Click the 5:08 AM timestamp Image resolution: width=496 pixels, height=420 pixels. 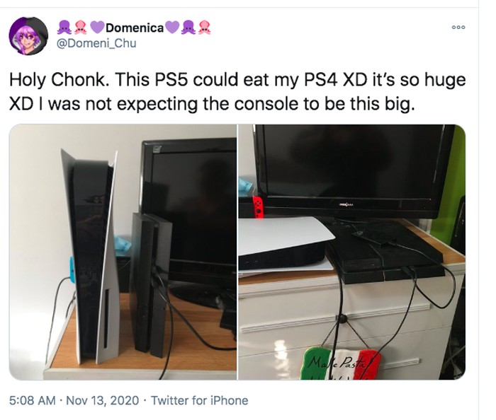(33, 400)
